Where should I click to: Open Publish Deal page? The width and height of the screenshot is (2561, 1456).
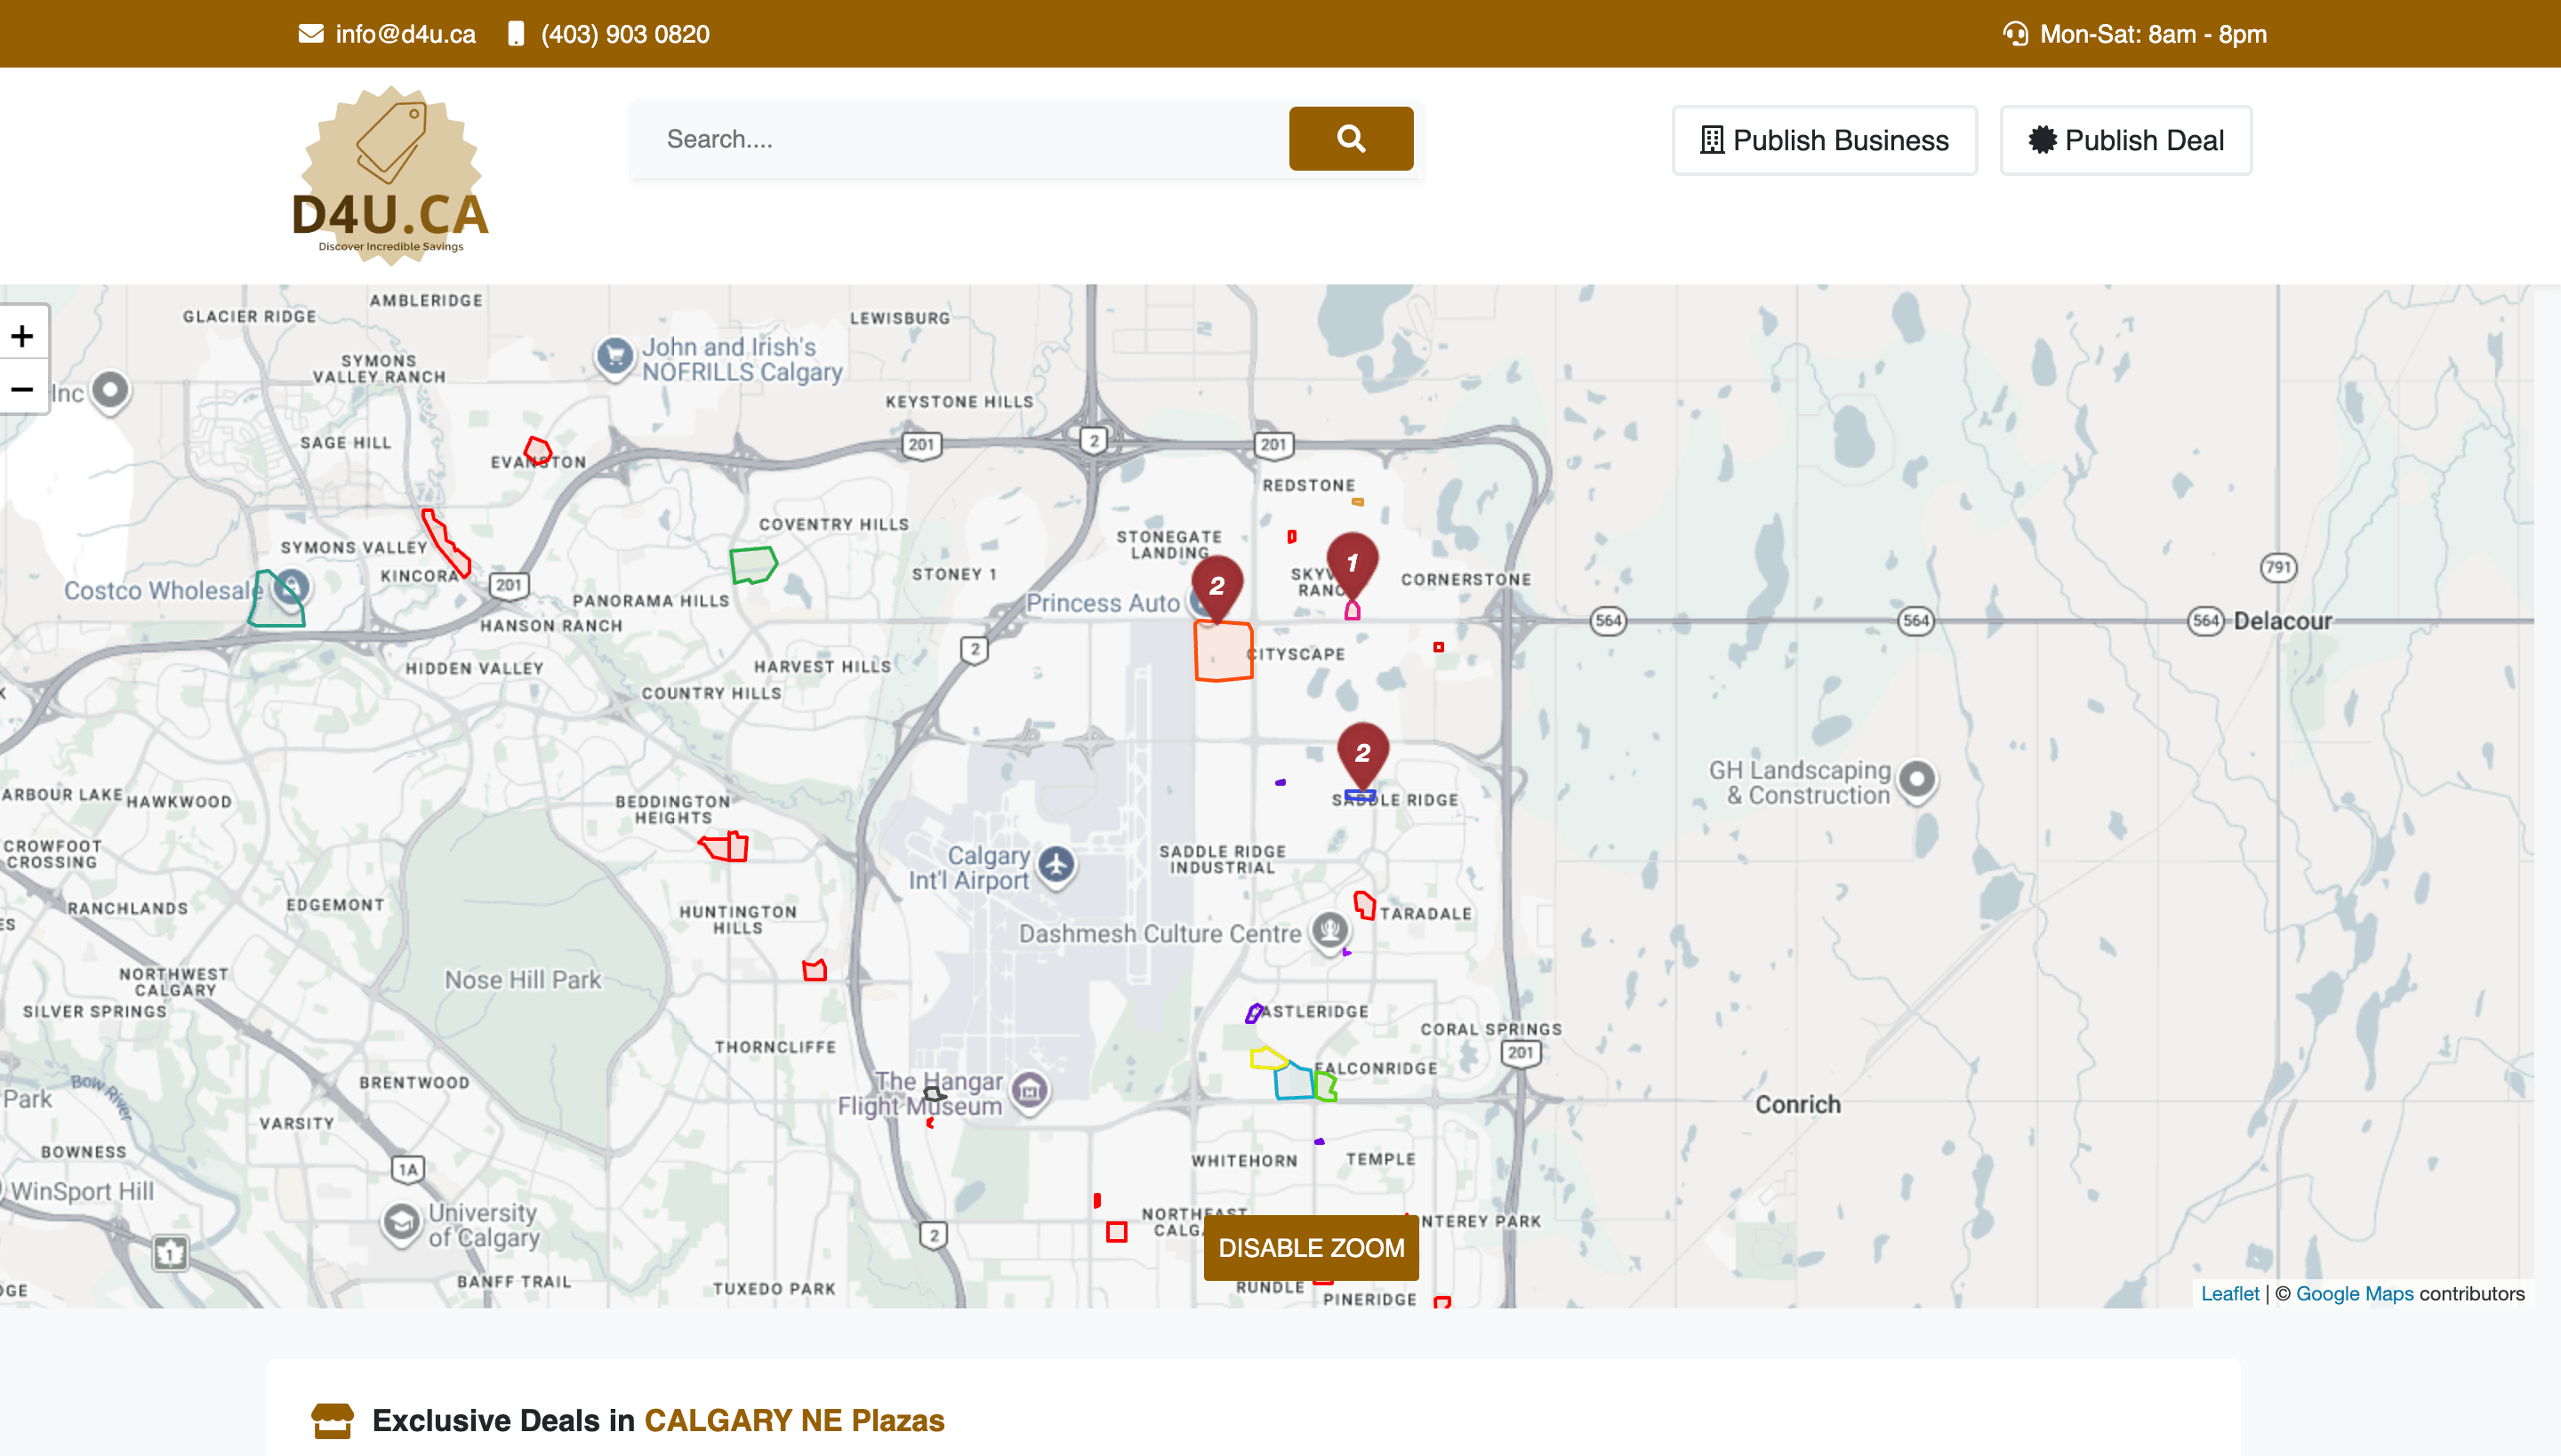click(2126, 140)
